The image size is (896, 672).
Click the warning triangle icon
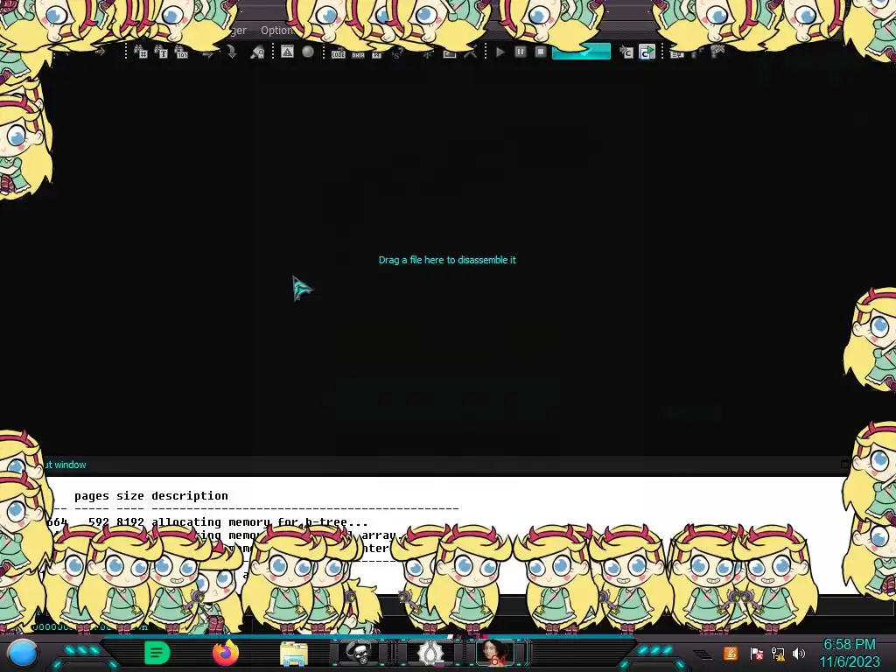point(287,52)
